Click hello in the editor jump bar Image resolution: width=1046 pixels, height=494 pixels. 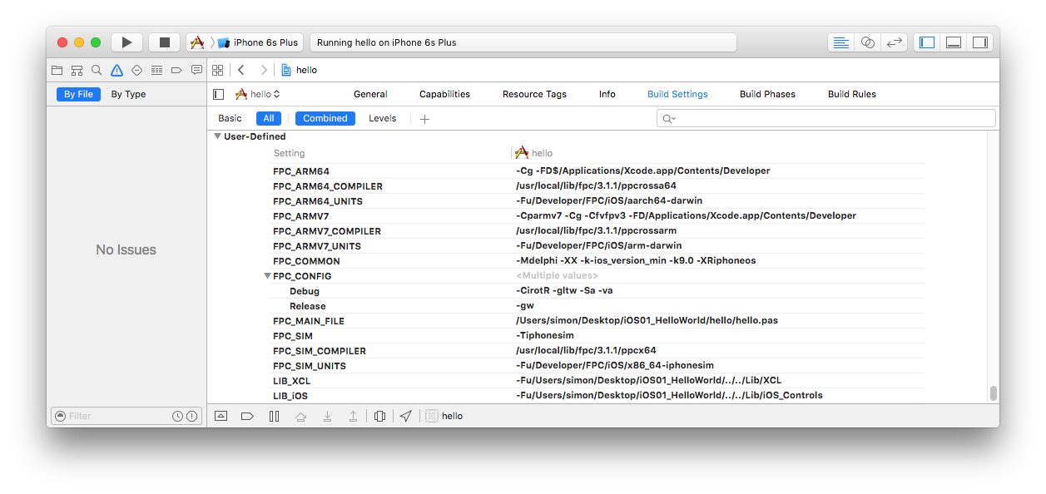(x=300, y=70)
